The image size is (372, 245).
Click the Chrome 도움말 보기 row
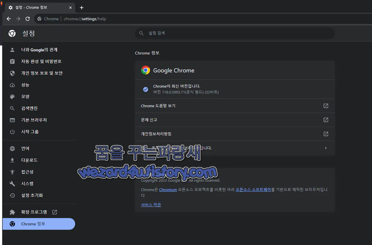pyautogui.click(x=235, y=106)
